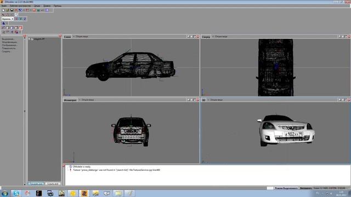
Task: Expand Выделение commands group
Action: pos(8,39)
